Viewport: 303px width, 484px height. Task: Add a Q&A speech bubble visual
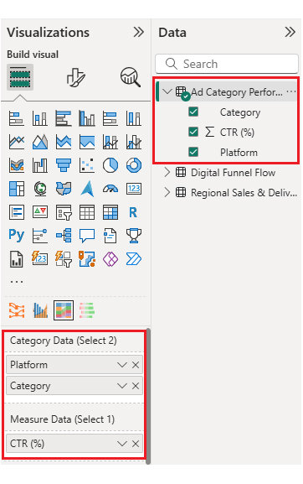coord(87,236)
